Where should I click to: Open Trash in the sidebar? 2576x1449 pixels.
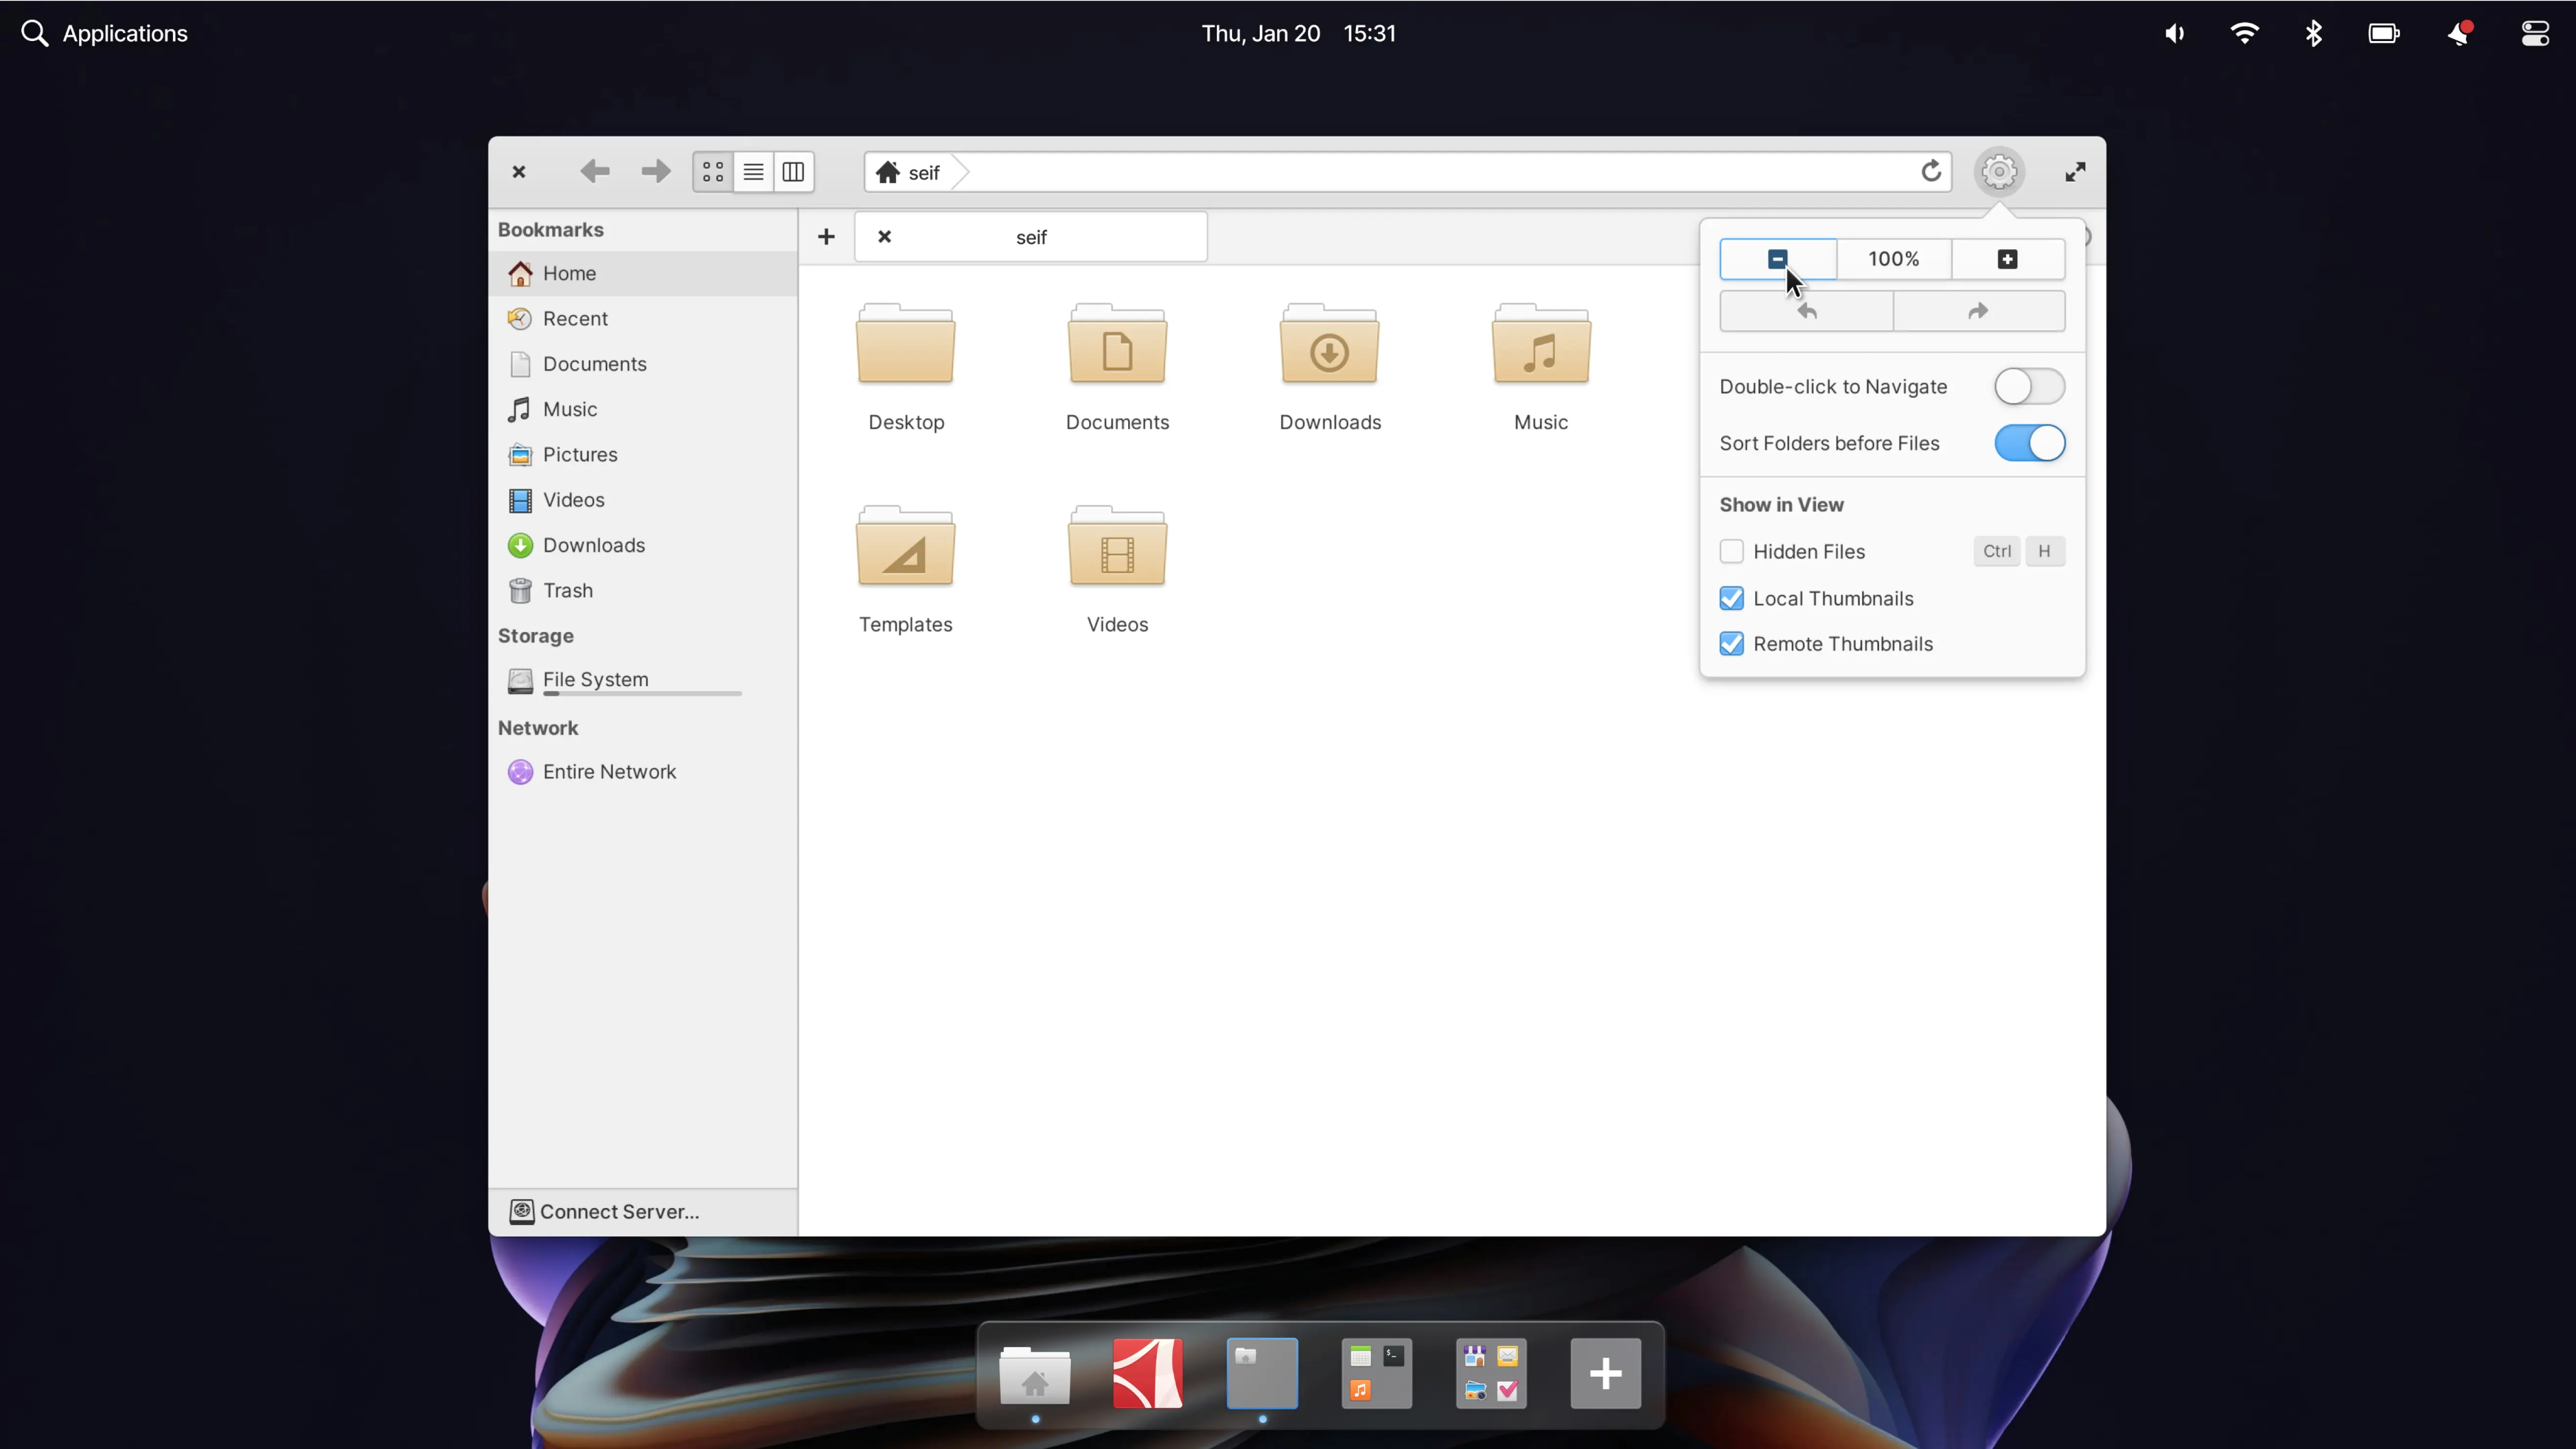(x=567, y=590)
